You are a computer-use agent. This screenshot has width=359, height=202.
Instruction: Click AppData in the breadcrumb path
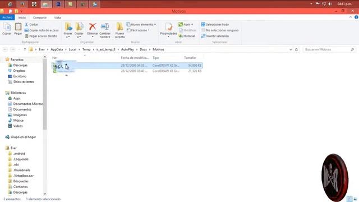point(57,49)
